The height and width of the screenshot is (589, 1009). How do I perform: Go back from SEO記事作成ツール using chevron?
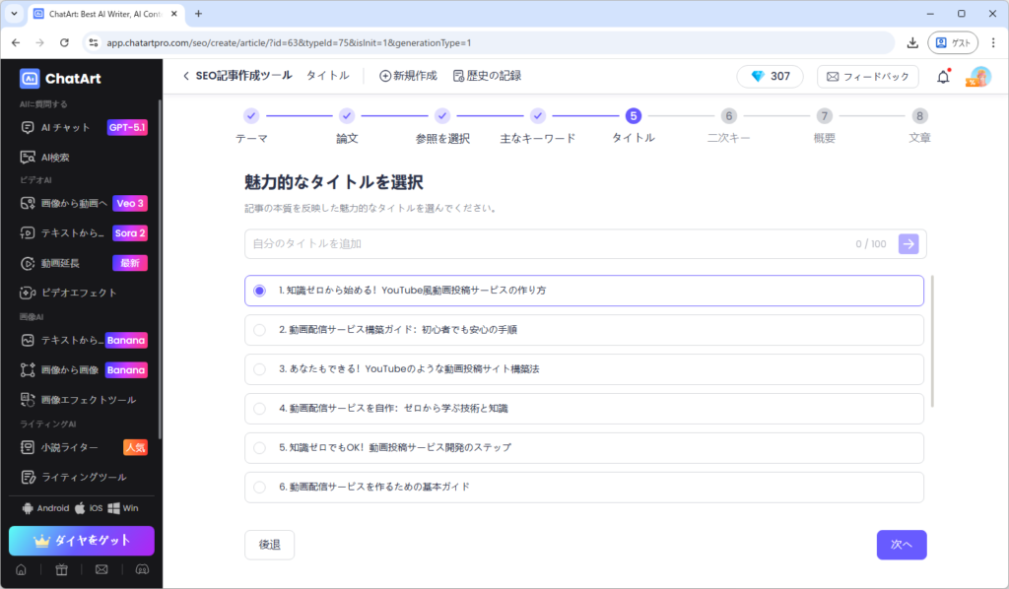[186, 76]
